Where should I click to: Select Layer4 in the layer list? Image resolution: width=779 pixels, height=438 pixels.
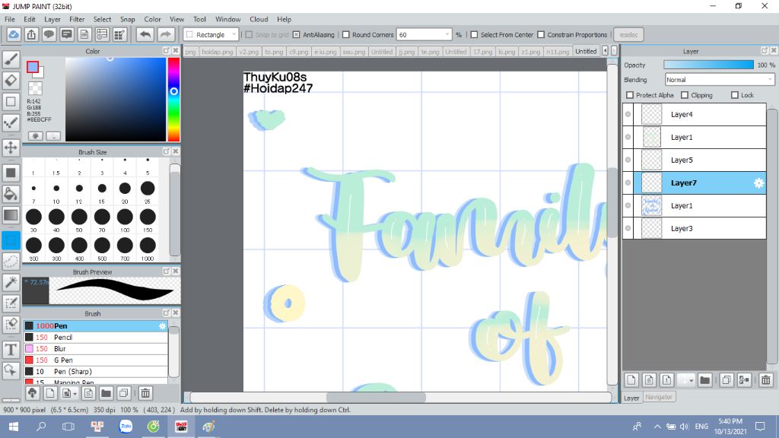click(x=700, y=114)
